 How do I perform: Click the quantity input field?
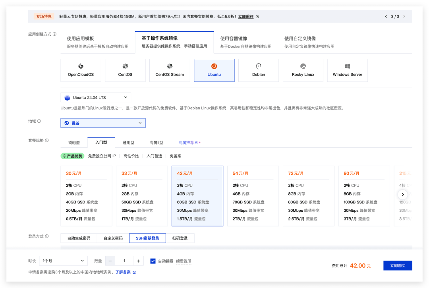(x=124, y=261)
